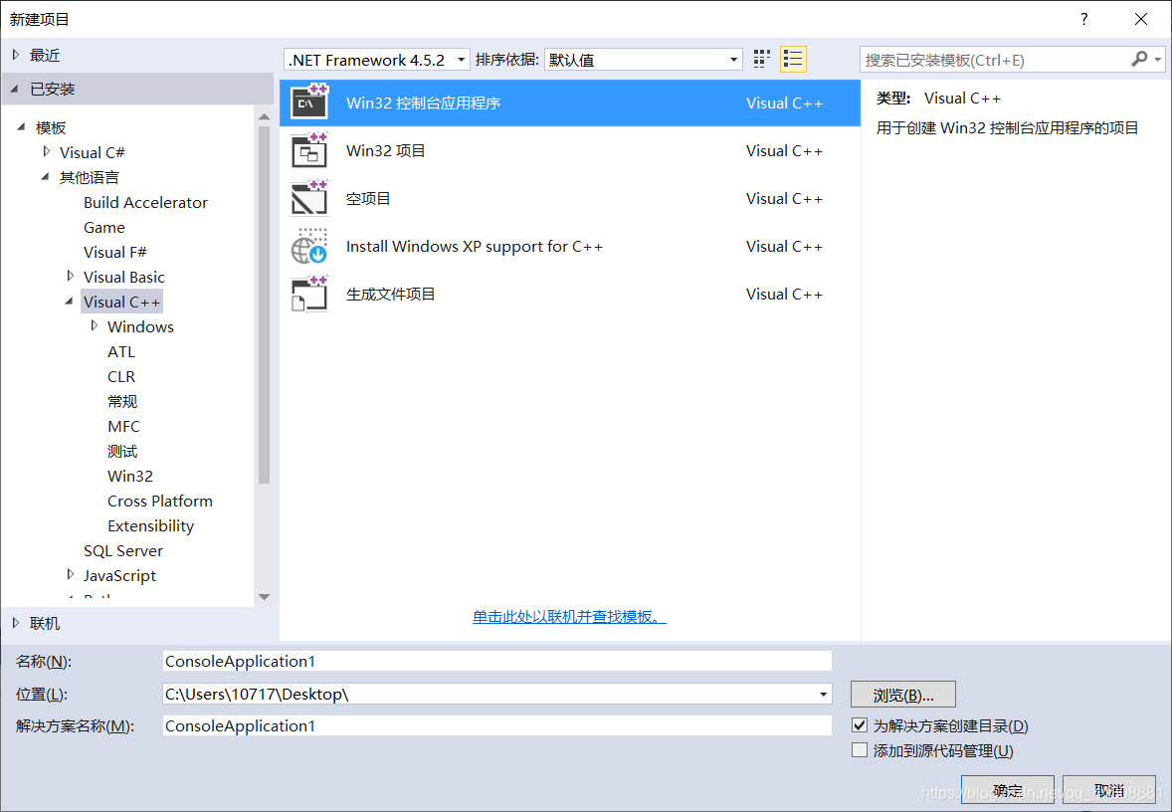Collapse the 已安装 section
This screenshot has height=812, width=1172.
pyautogui.click(x=15, y=89)
